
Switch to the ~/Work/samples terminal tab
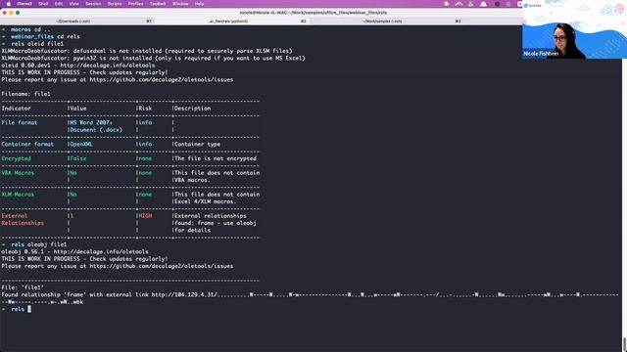point(386,21)
